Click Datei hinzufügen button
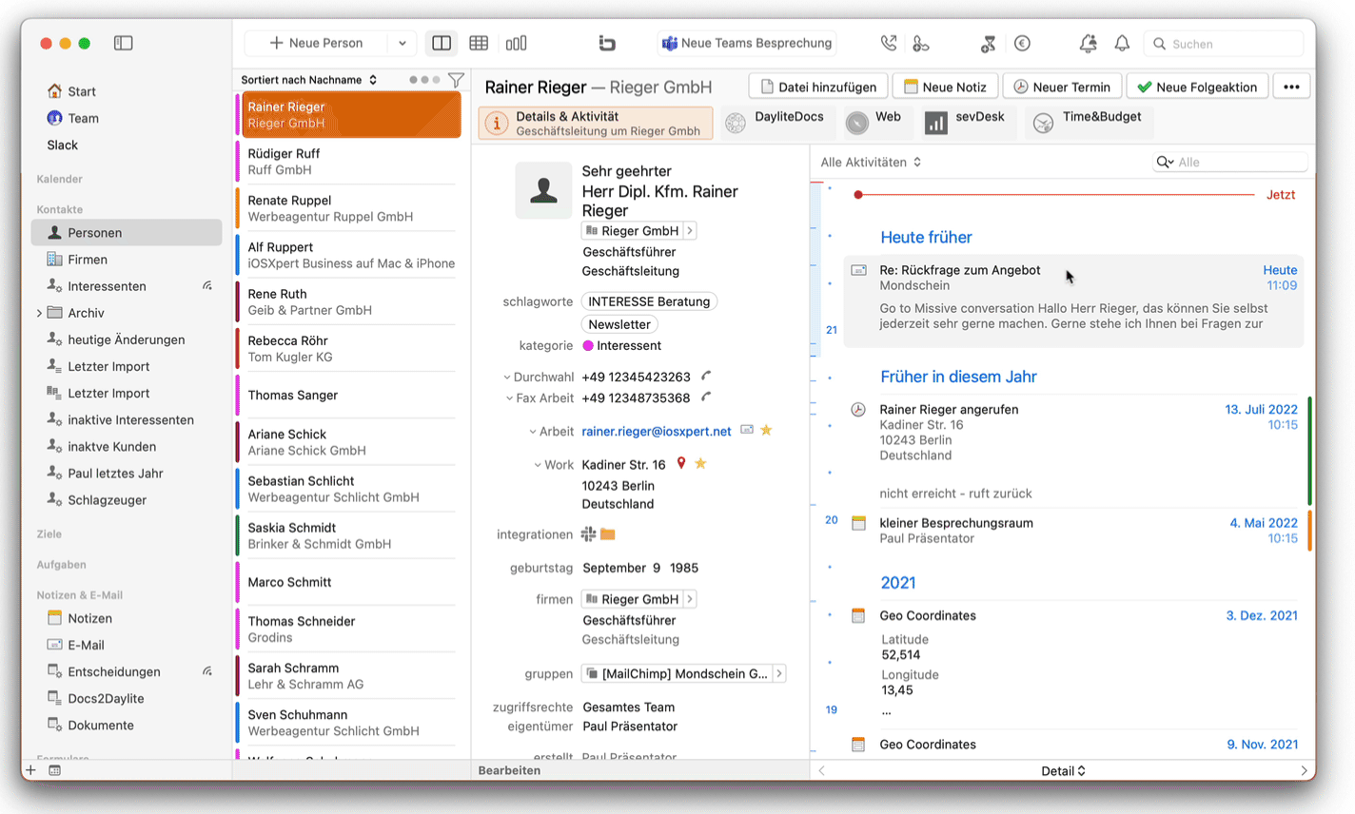Image resolution: width=1355 pixels, height=814 pixels. tap(818, 87)
